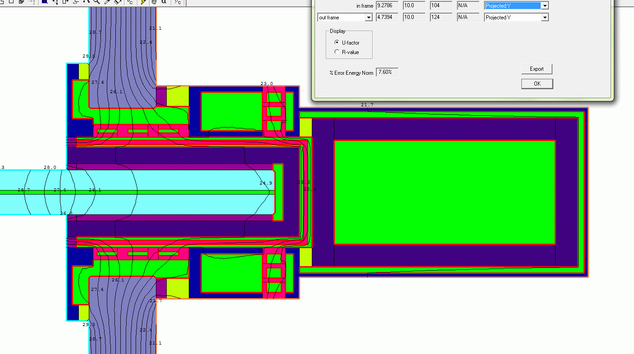The image size is (634, 354).
Task: Click the 4.7394 out frame U-factor field
Action: coord(387,18)
